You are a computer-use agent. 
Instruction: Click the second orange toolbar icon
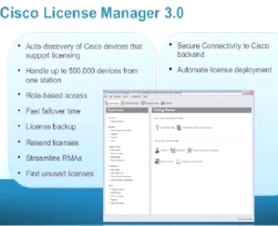pyautogui.click(x=123, y=103)
